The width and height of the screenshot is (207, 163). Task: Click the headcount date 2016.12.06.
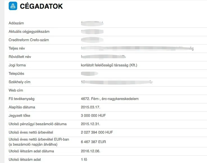(x=91, y=151)
